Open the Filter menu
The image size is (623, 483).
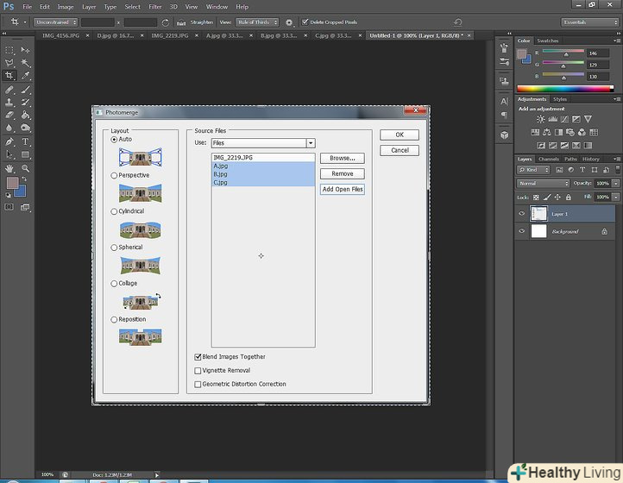click(x=154, y=6)
